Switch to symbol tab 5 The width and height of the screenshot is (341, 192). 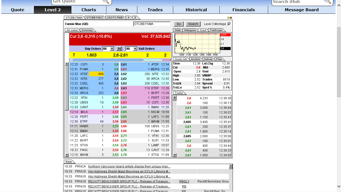coord(135,17)
